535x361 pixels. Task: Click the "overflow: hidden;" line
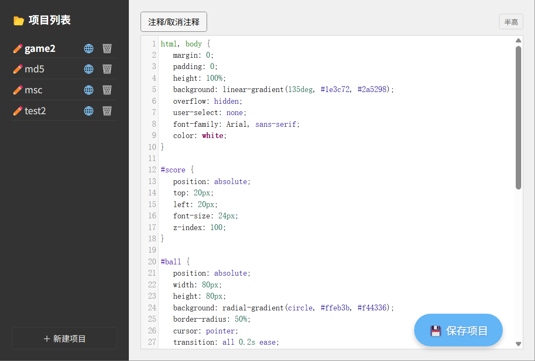pos(208,101)
